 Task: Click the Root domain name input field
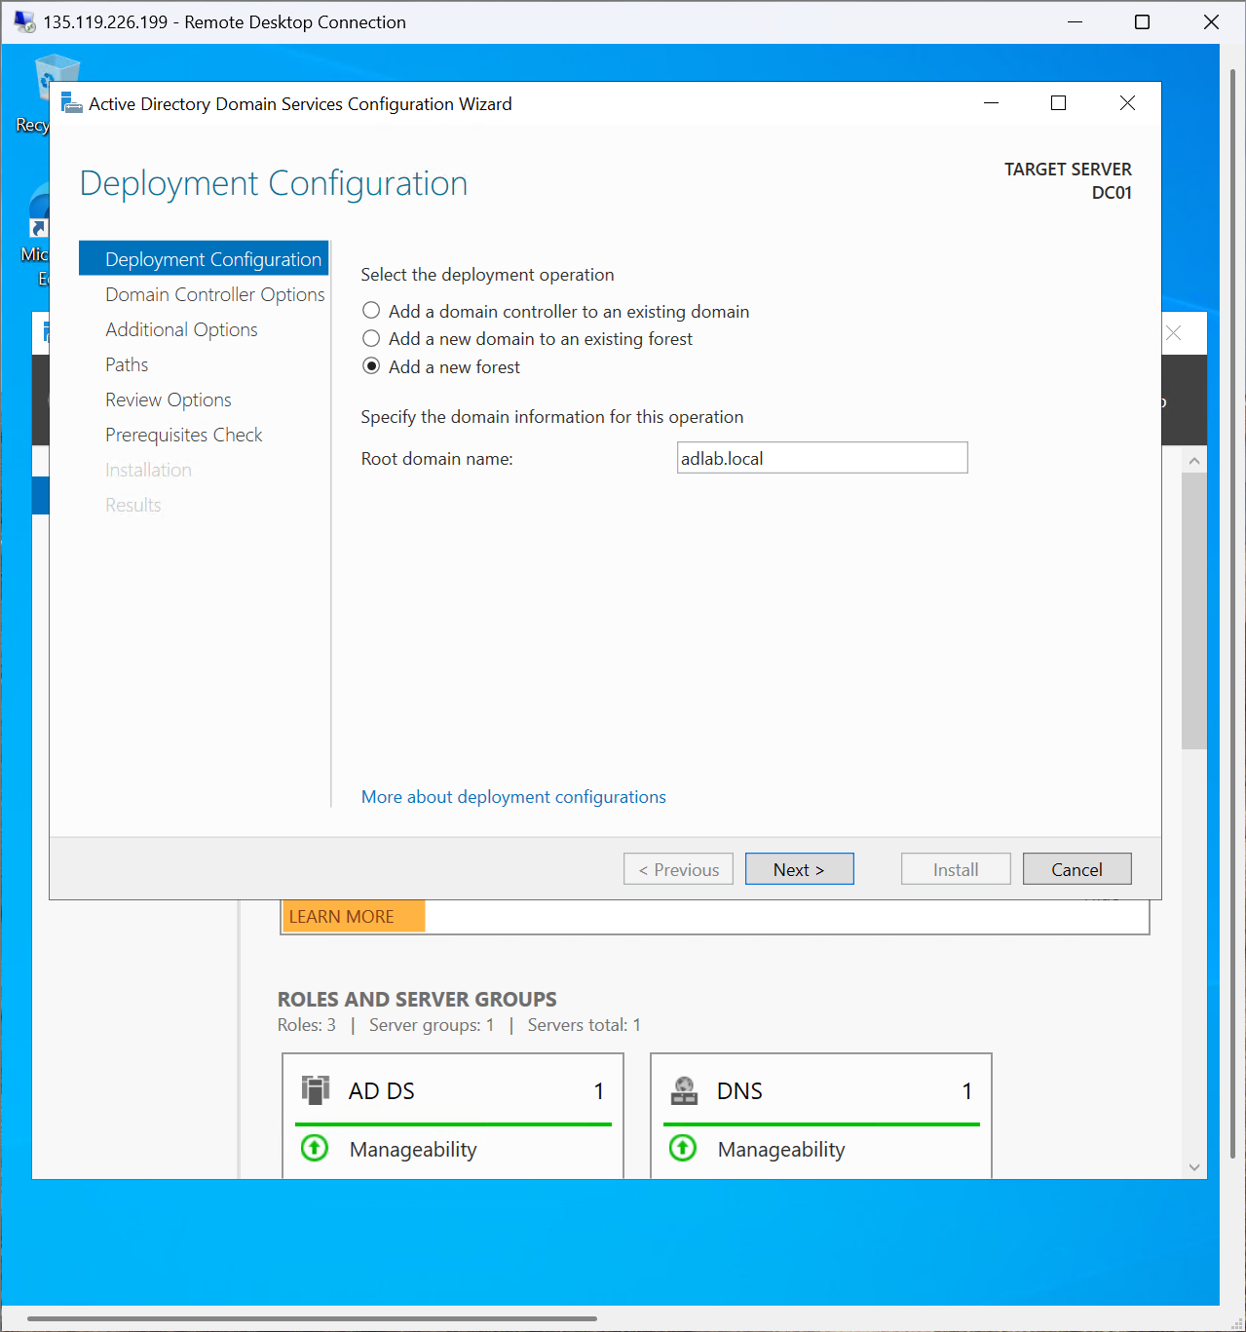click(x=821, y=457)
